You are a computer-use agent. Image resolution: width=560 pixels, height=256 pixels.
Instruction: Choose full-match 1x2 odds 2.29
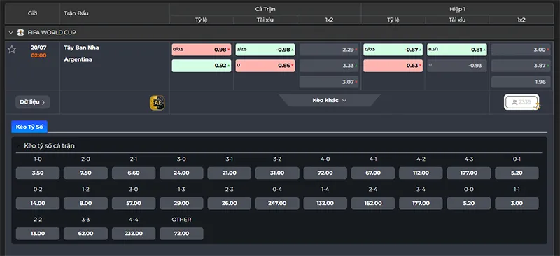click(329, 50)
